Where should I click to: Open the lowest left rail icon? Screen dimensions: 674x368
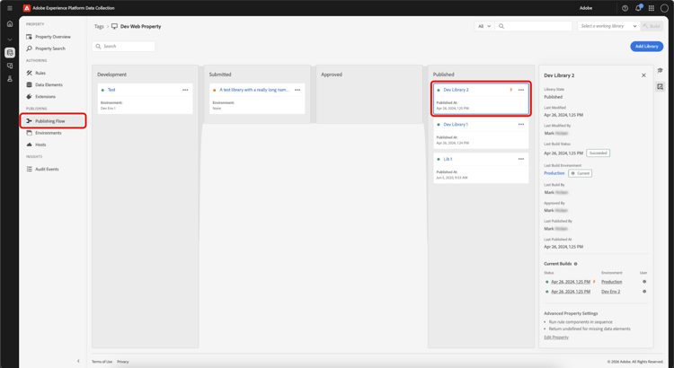tap(10, 79)
